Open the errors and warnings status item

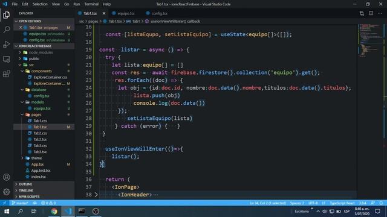[x=48, y=203]
